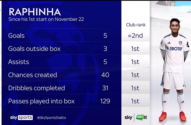Click the SBOTOP sponsor on the shirt
191x125 pixels.
coord(176,49)
